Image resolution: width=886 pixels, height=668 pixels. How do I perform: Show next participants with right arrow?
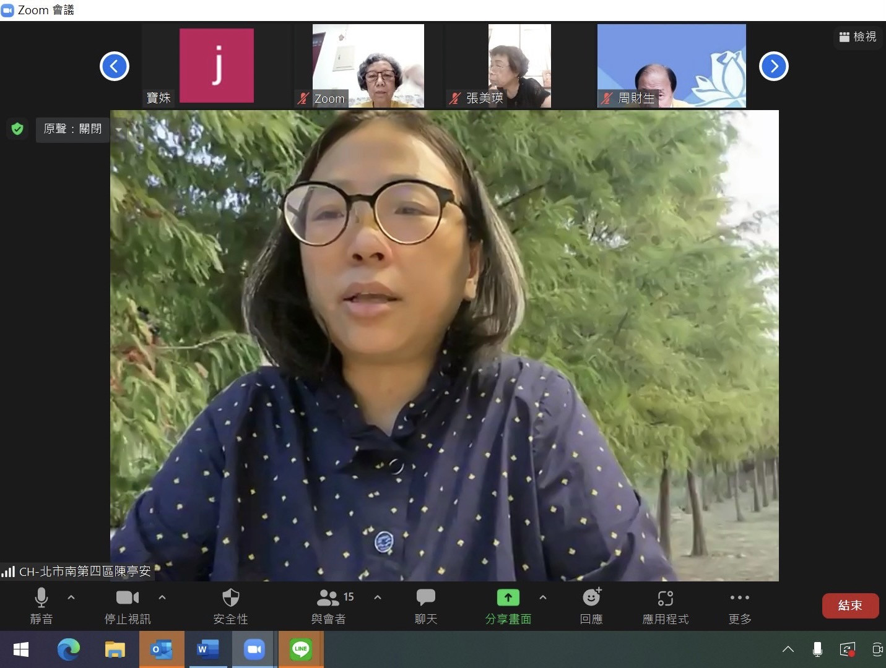pyautogui.click(x=773, y=66)
